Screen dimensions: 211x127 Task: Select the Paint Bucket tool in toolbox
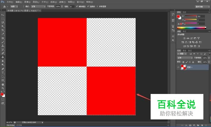[3, 57]
